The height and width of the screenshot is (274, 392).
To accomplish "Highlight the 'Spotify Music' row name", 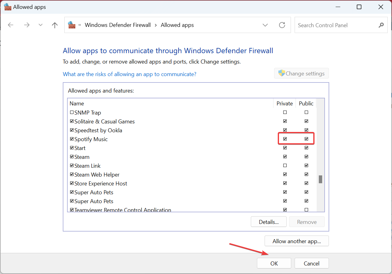I will (91, 139).
